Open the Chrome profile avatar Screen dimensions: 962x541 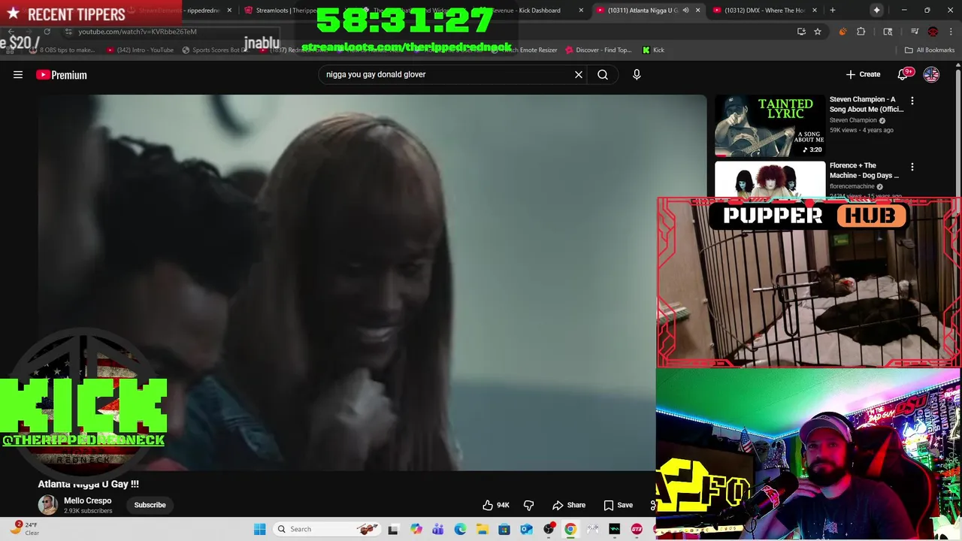[x=933, y=32]
